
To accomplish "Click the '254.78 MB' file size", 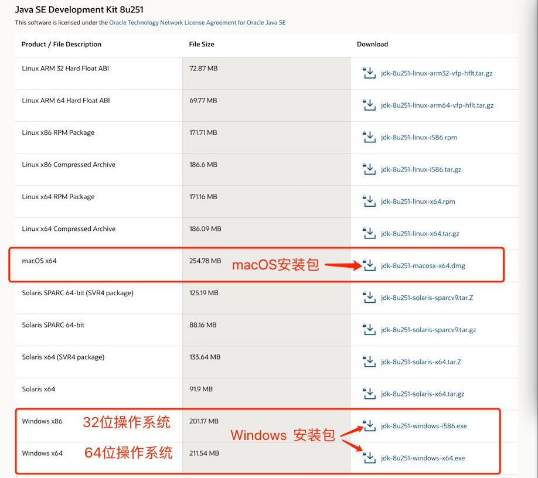I will (x=205, y=261).
